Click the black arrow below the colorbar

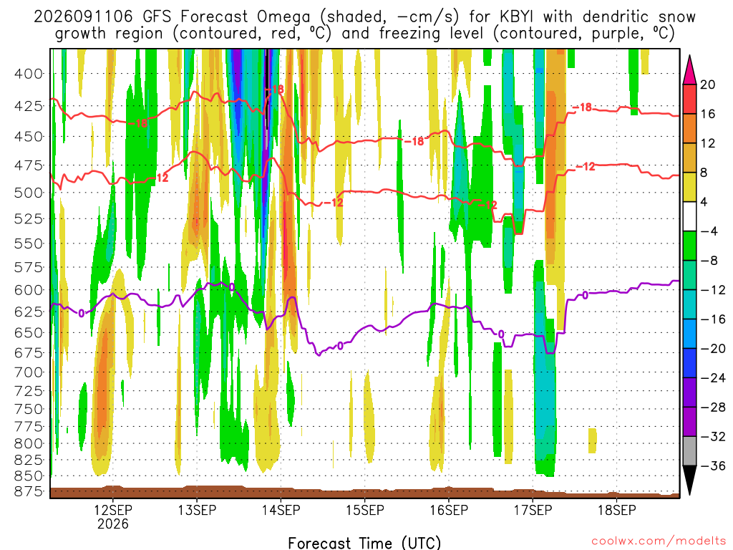pyautogui.click(x=689, y=481)
